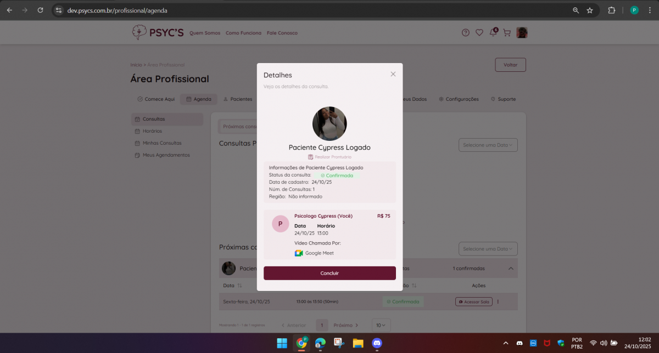Screen dimensions: 659x353
Task: Open Realizar Prontuário link
Action: point(329,157)
